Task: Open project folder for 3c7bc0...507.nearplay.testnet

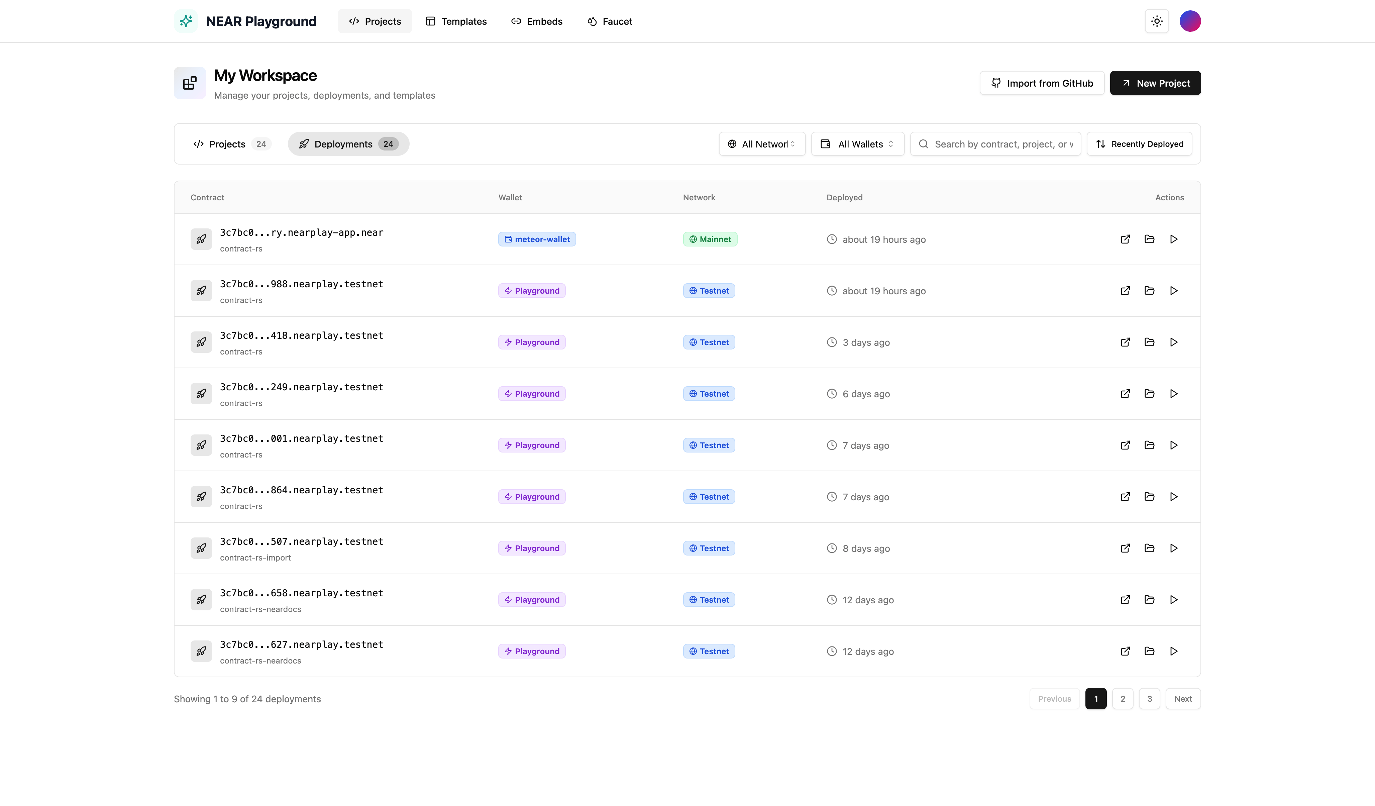Action: pos(1149,548)
